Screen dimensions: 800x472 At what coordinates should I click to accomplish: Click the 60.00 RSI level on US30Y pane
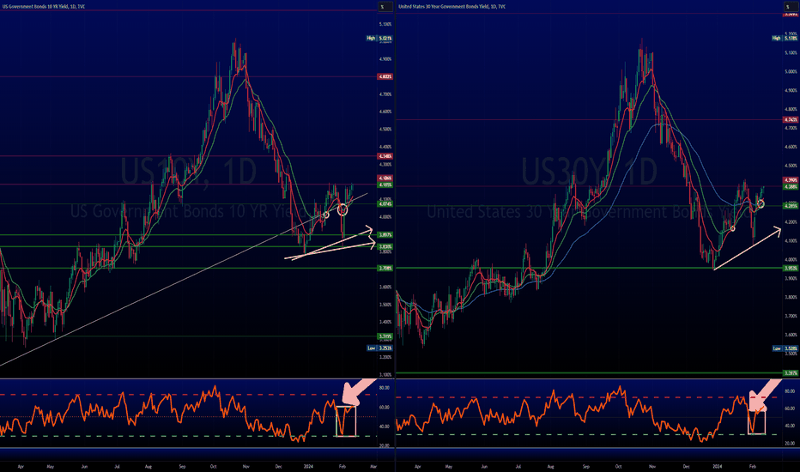click(x=790, y=408)
